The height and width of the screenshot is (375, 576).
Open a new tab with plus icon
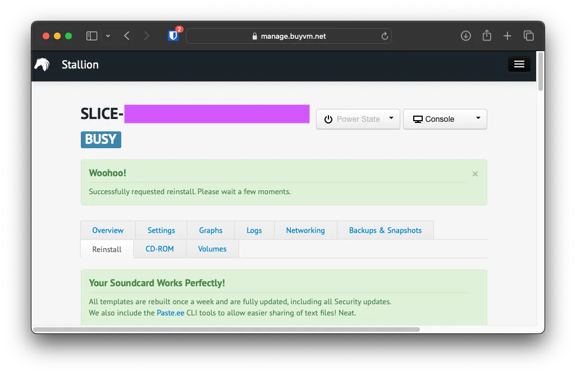pos(508,36)
